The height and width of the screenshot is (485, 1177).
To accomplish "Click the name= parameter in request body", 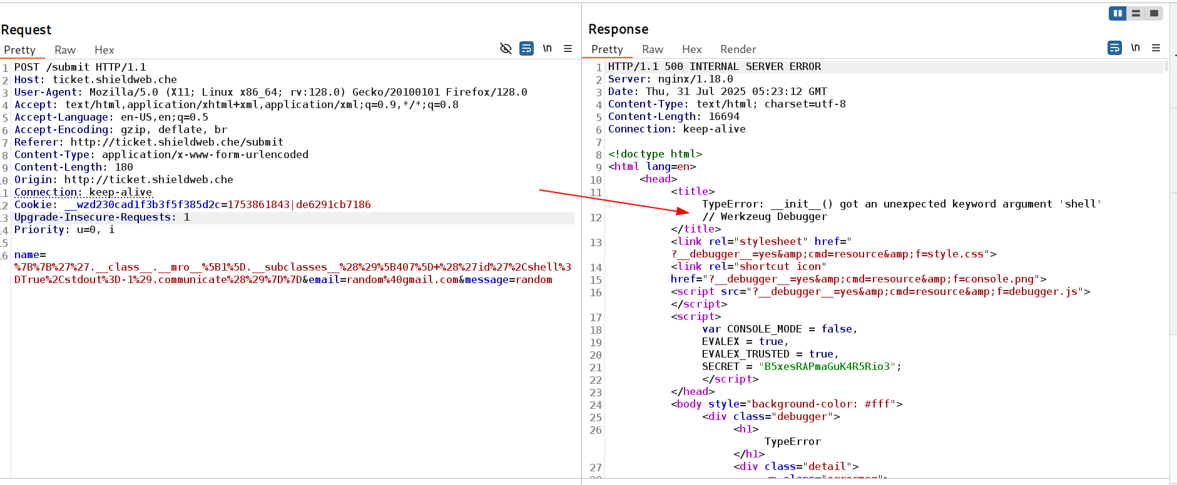I will [x=30, y=255].
